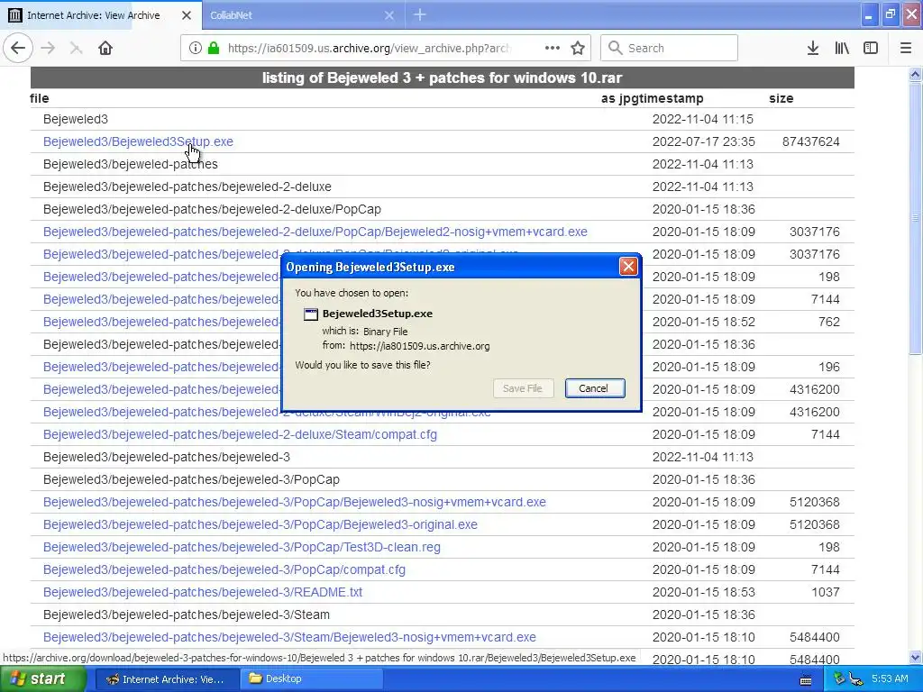Viewport: 923px width, 692px height.
Task: Show site information icon in address bar
Action: point(196,48)
